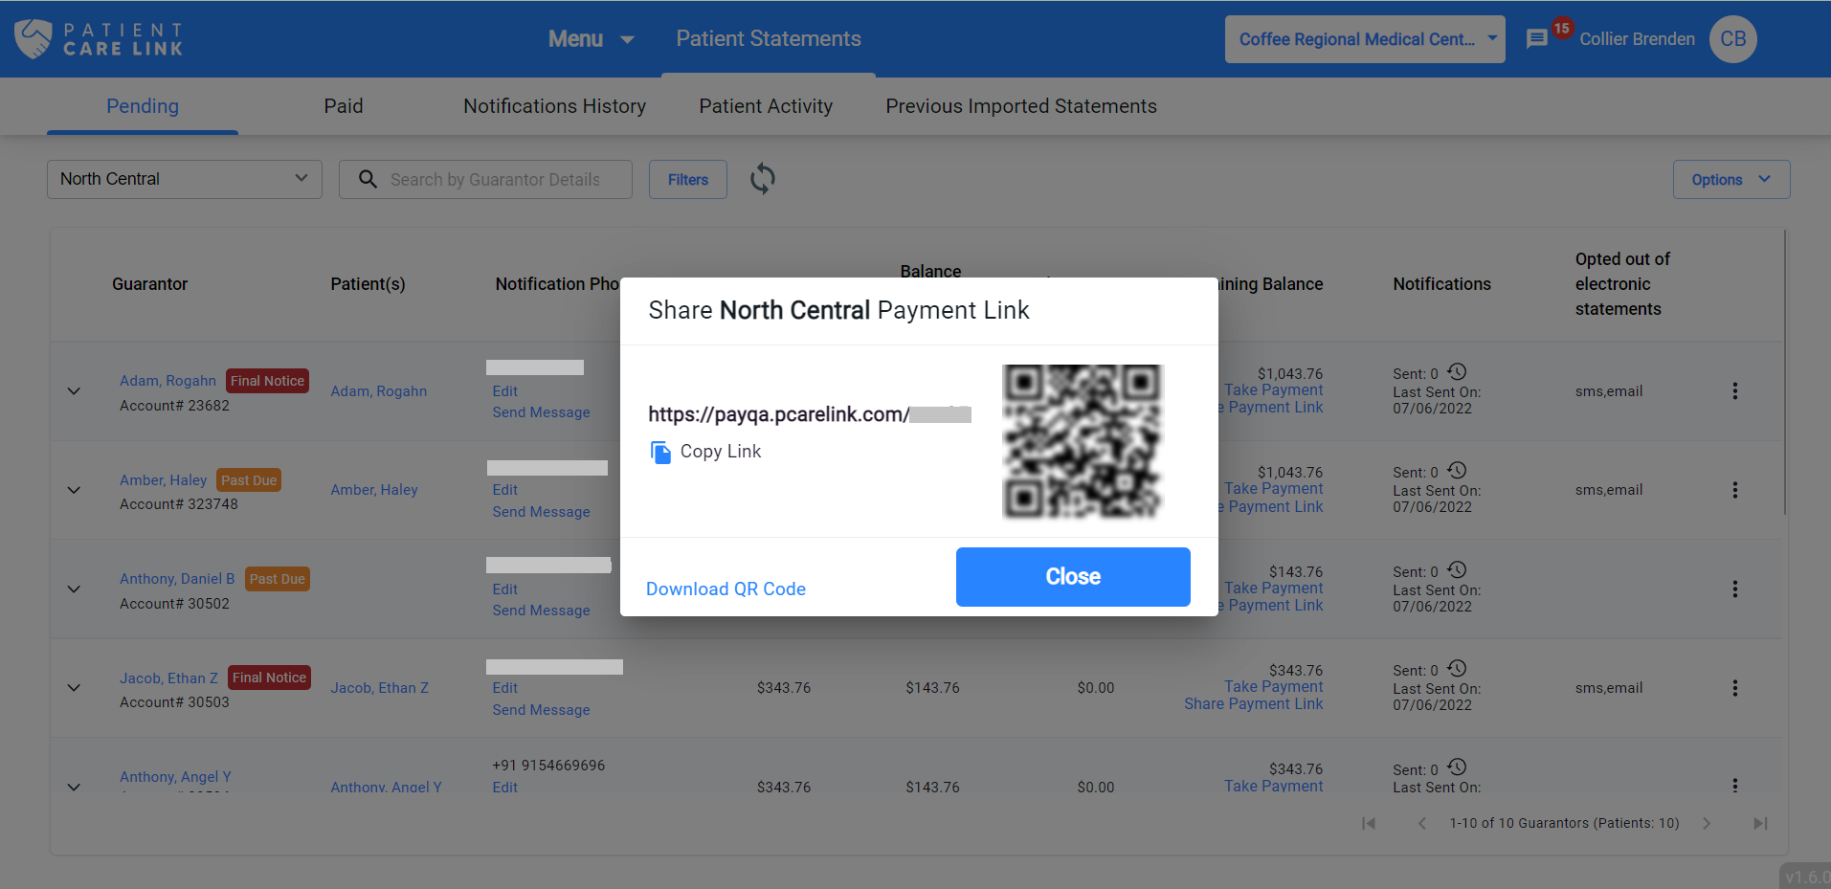Click the Close button in dialog
Image resolution: width=1831 pixels, height=889 pixels.
(x=1073, y=577)
